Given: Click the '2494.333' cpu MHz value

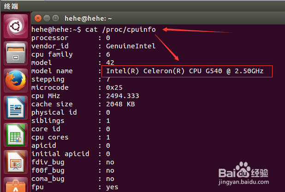Looking at the screenshot, I should pyautogui.click(x=123, y=96).
